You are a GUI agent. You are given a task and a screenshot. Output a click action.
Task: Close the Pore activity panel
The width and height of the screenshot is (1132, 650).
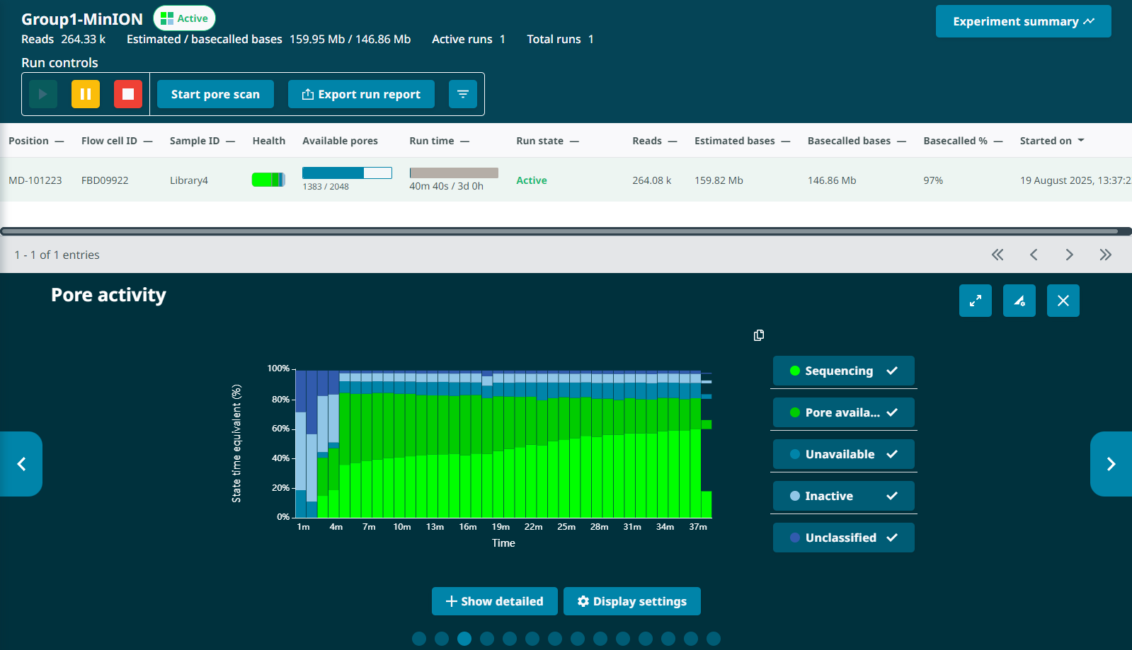[x=1063, y=301]
